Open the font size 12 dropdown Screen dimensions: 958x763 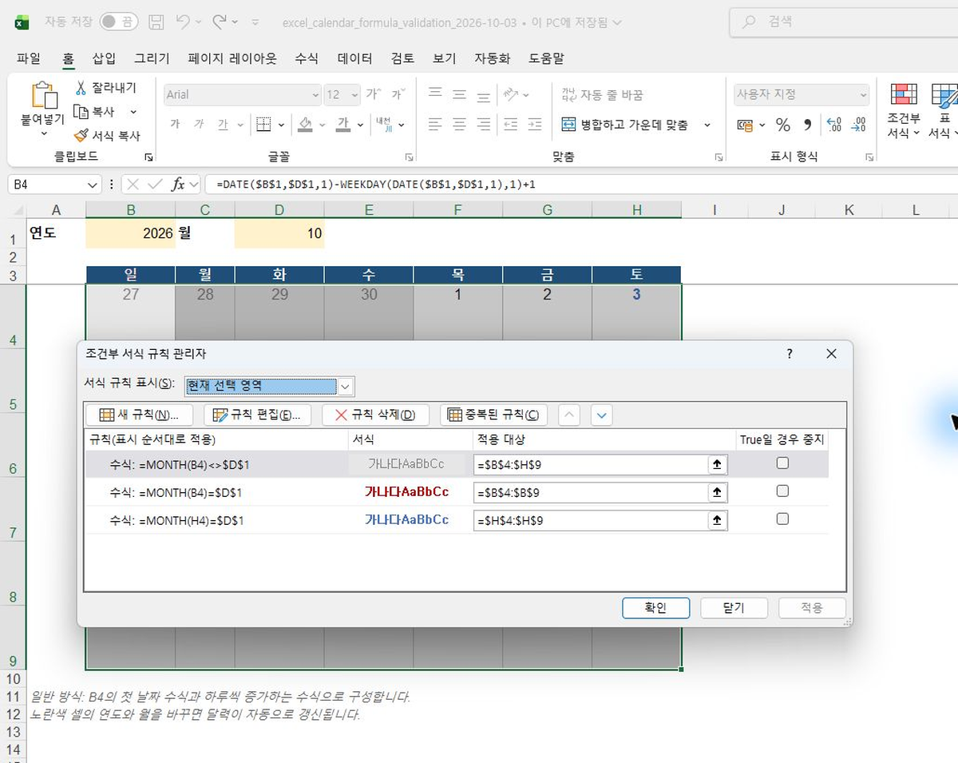click(x=354, y=94)
